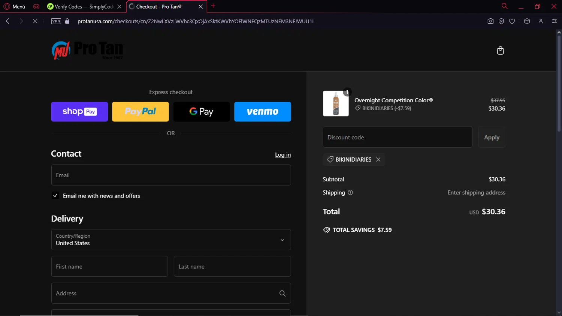
Task: Open the extensions cube icon
Action: tap(527, 21)
